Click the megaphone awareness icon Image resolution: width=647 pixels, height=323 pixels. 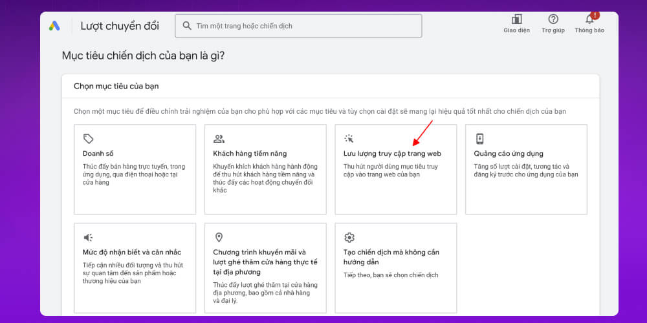(x=89, y=237)
